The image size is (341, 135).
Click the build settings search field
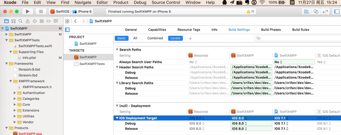coord(296,38)
